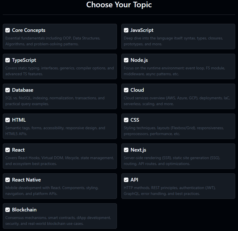Disable the Node.js checkbox
The width and height of the screenshot is (238, 231).
[126, 60]
